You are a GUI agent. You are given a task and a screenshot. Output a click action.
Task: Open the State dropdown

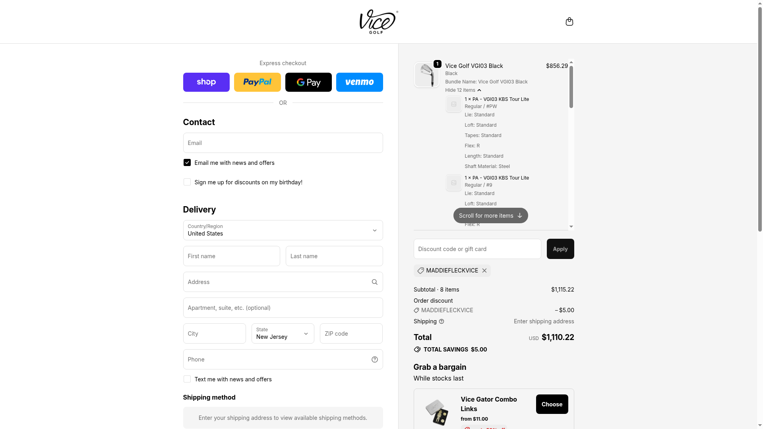[283, 334]
